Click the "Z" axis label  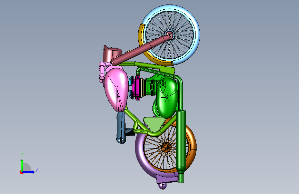click(37, 170)
